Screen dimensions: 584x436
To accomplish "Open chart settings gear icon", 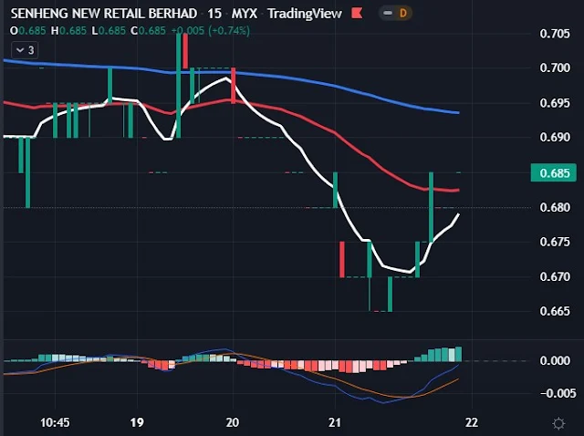I will point(558,423).
